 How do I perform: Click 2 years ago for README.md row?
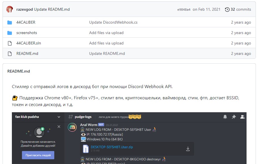tap(241, 54)
